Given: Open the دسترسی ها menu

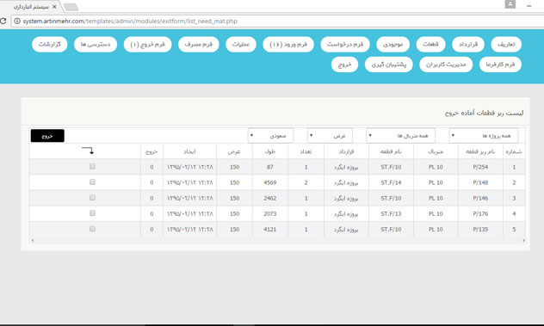Looking at the screenshot, I should click(x=96, y=45).
